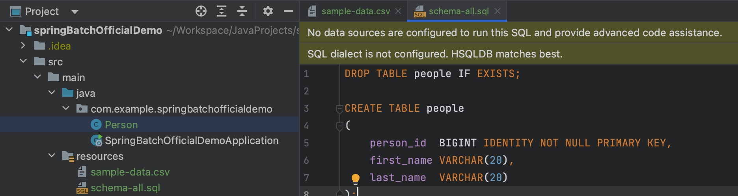Collapse the resources folder
This screenshot has width=738, height=196.
pyautogui.click(x=52, y=156)
